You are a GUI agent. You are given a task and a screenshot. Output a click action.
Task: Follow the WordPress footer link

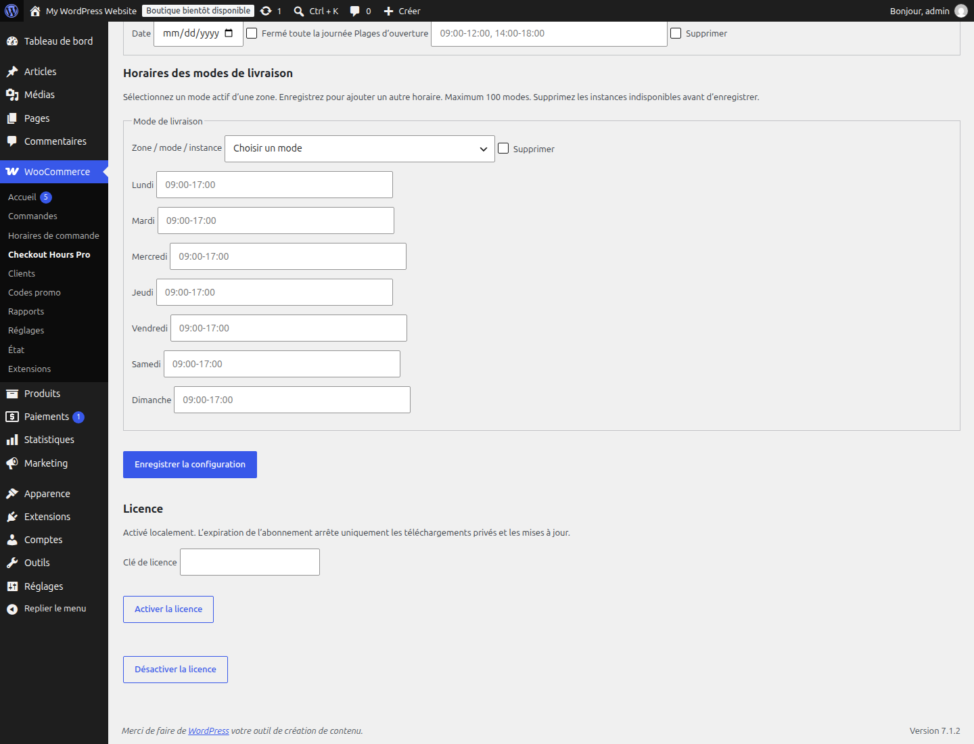pos(208,730)
